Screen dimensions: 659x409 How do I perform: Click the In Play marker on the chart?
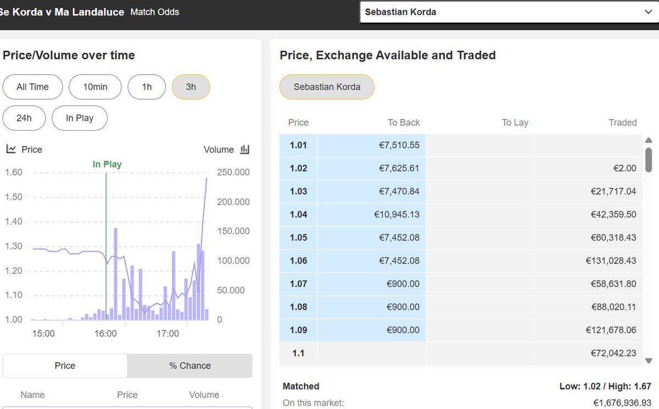[107, 165]
